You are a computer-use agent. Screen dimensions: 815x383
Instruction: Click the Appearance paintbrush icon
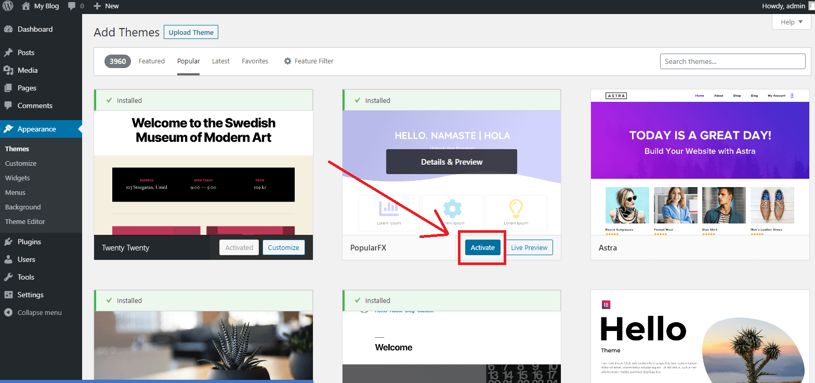[8, 129]
